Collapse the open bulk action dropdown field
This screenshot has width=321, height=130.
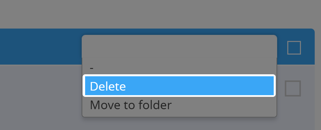pos(179,46)
